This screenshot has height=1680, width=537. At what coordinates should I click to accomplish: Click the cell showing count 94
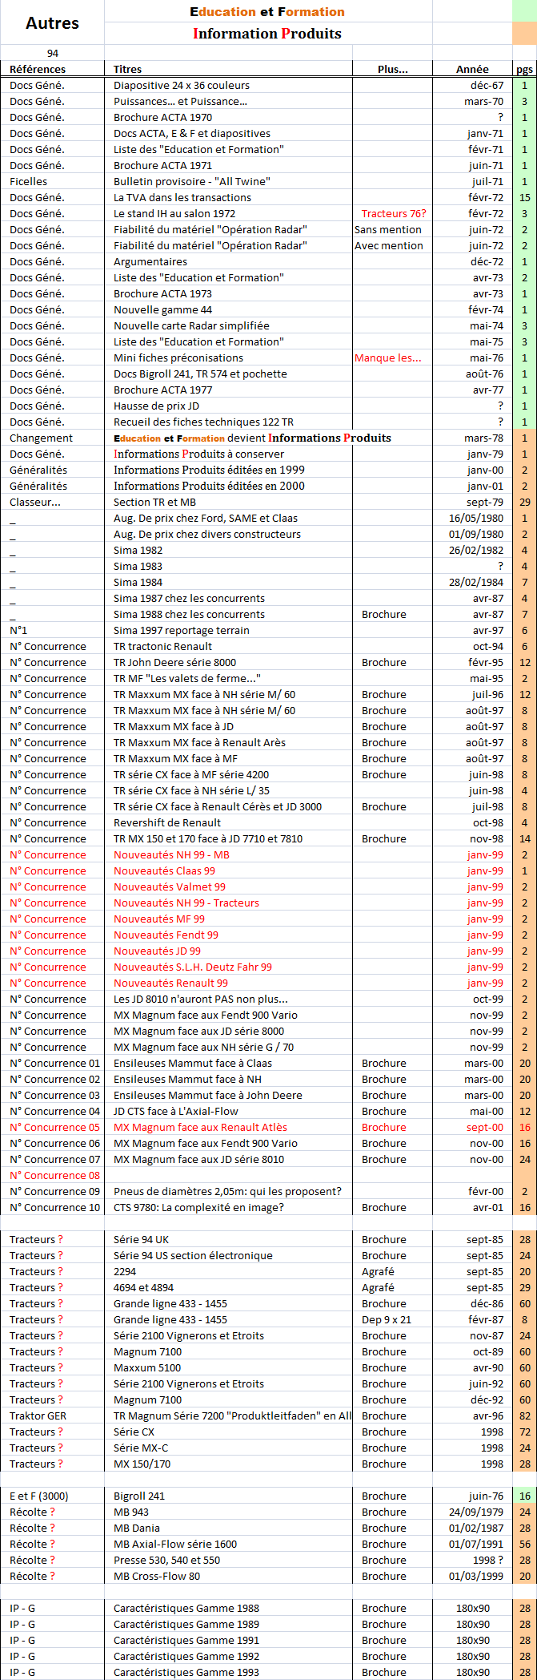pos(53,53)
